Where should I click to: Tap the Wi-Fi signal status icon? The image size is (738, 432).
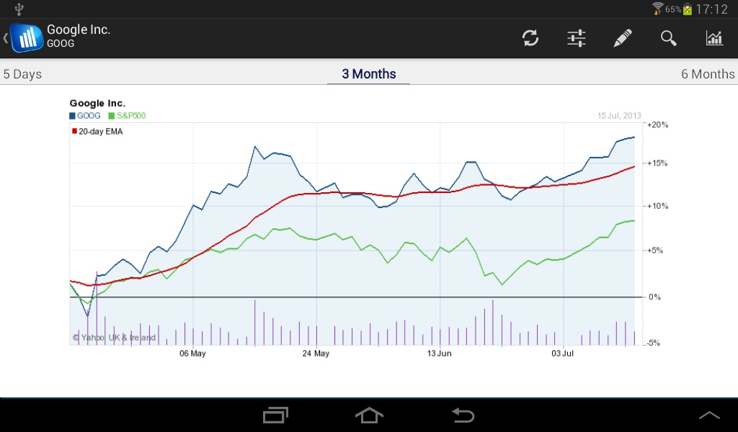[x=657, y=9]
